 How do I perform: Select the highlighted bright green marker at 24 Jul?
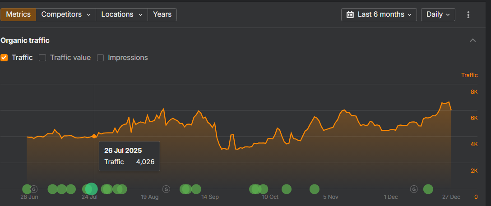(92, 189)
